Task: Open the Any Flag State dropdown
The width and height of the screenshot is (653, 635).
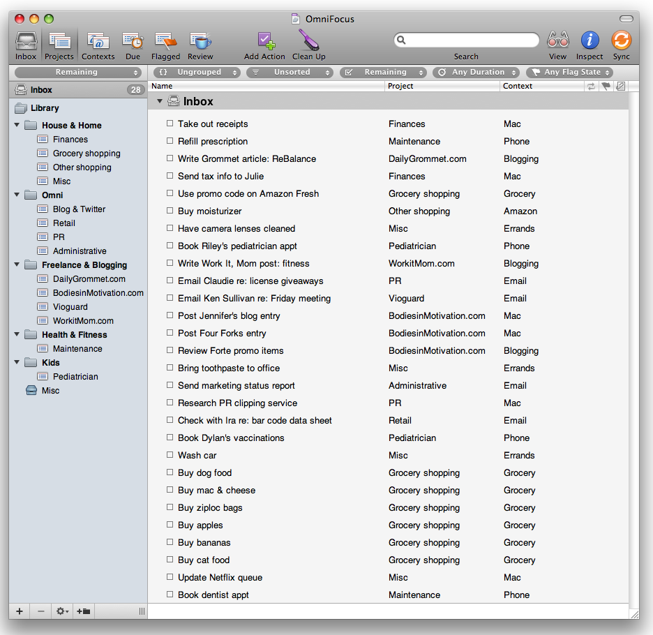Action: tap(570, 72)
